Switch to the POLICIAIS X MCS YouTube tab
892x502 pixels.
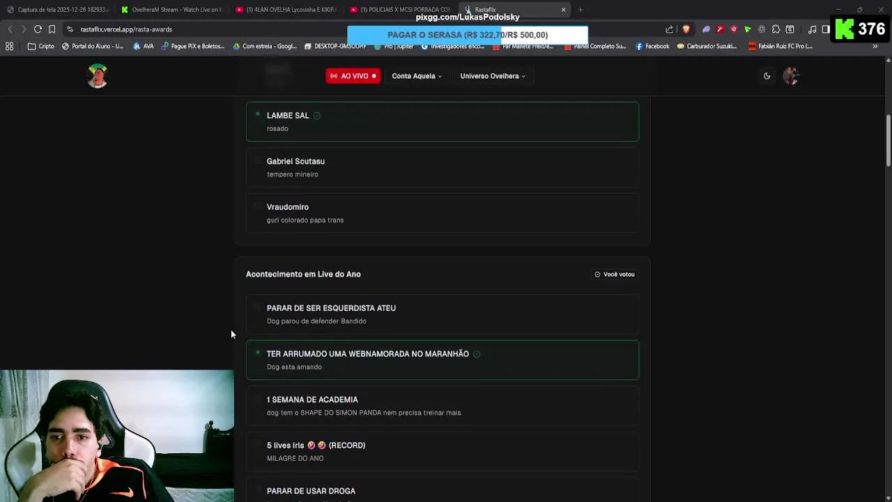[400, 10]
